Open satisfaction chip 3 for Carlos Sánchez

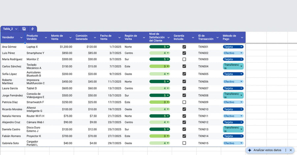[x=160, y=66]
